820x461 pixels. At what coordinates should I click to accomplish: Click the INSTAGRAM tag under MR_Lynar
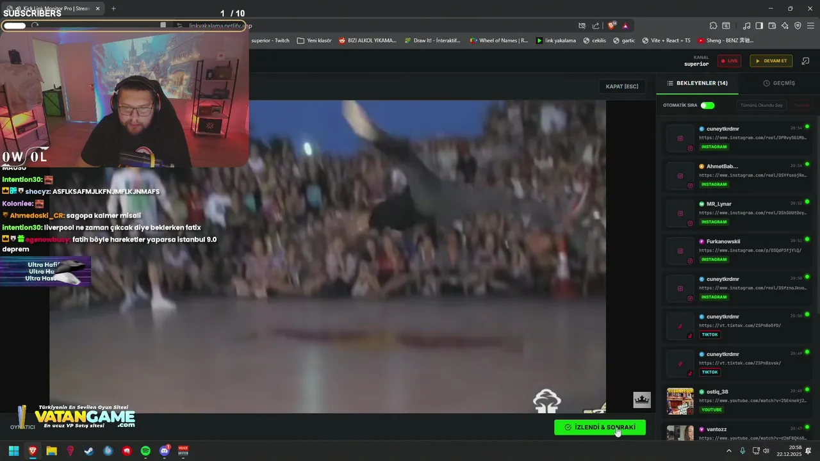click(714, 222)
